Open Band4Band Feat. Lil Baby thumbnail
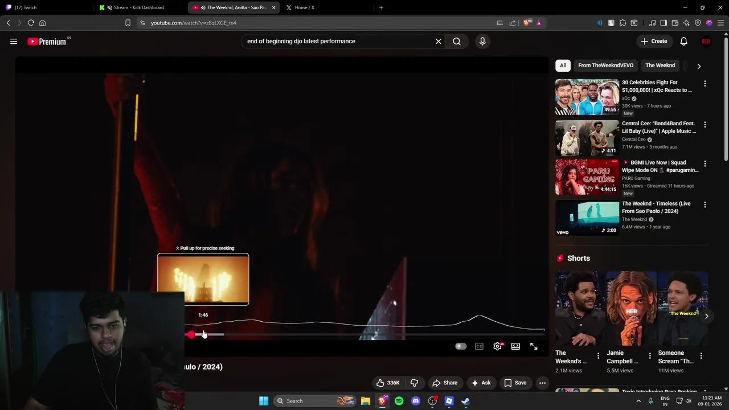Screen dimensions: 729x410 [587, 138]
